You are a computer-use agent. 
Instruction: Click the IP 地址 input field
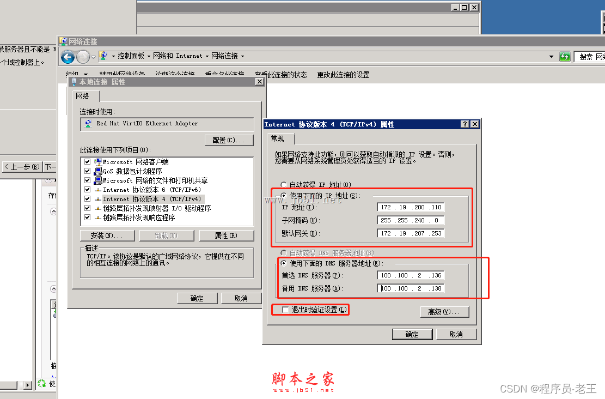click(x=411, y=207)
